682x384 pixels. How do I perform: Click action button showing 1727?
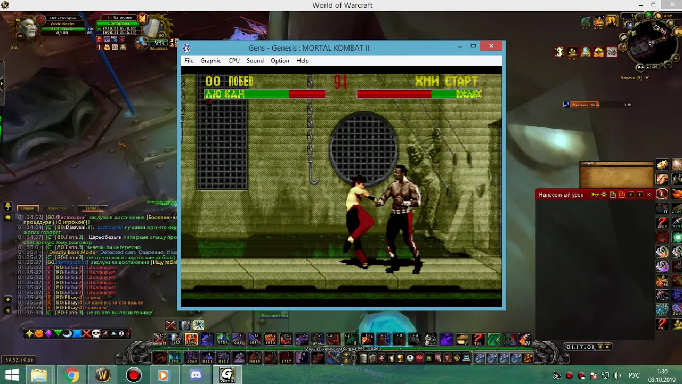(x=287, y=357)
